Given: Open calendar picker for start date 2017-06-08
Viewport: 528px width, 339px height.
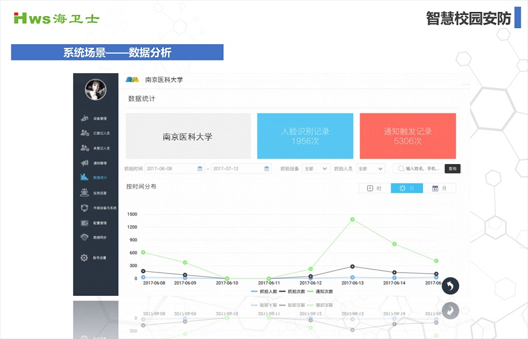Looking at the screenshot, I should pyautogui.click(x=200, y=169).
